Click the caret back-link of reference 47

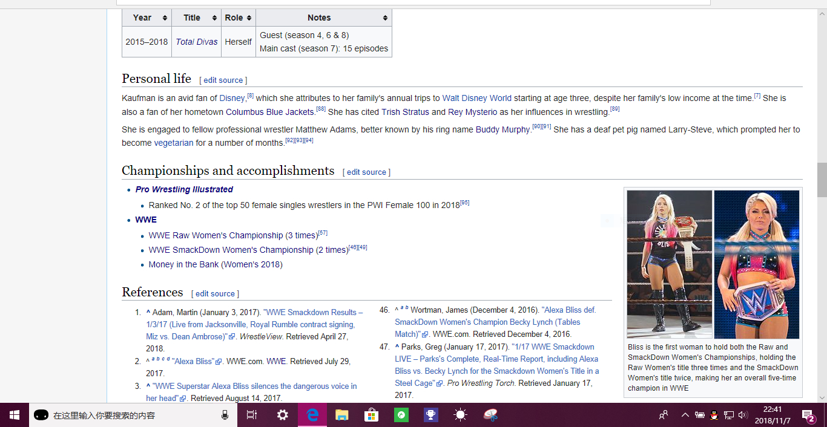397,347
